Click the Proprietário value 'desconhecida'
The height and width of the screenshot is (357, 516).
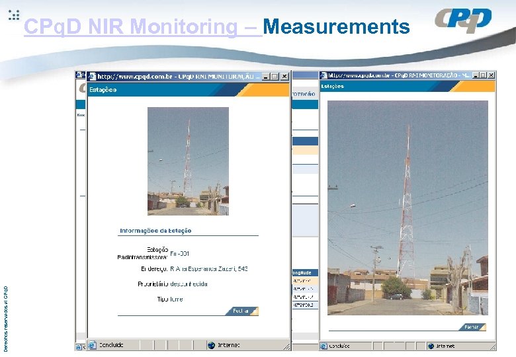click(x=189, y=284)
